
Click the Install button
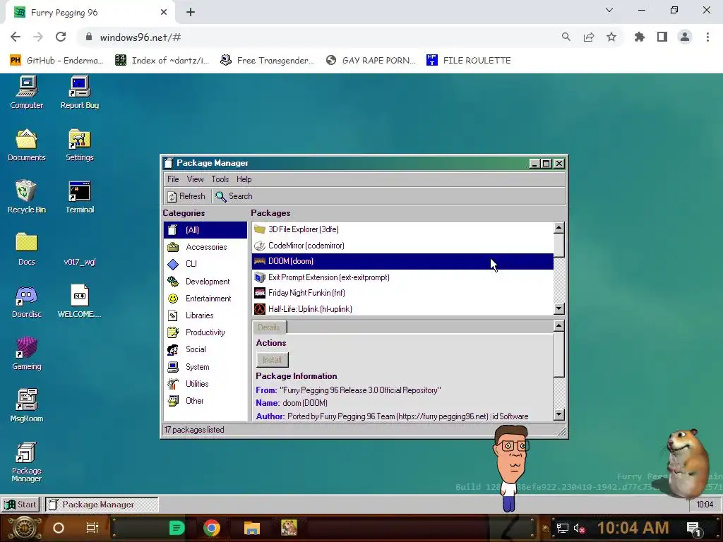tap(272, 360)
